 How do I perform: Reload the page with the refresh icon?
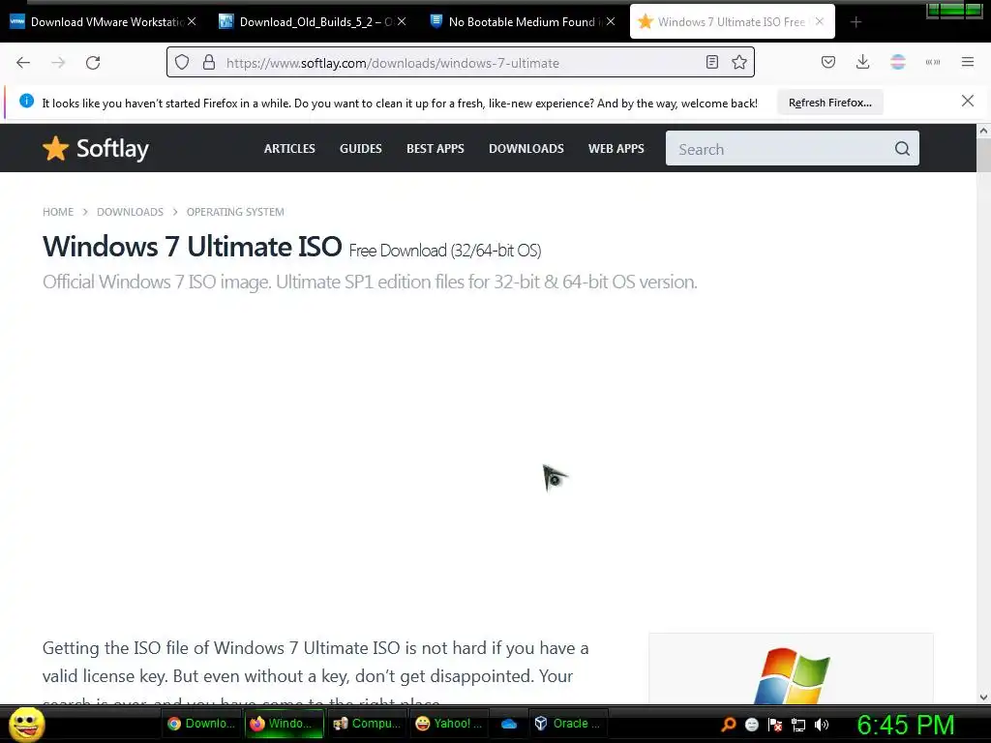(93, 63)
